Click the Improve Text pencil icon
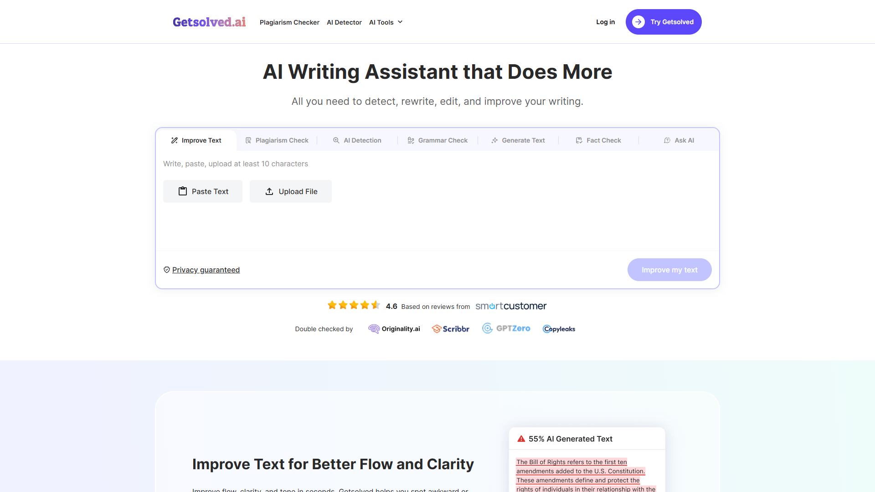This screenshot has height=492, width=875. [x=174, y=140]
